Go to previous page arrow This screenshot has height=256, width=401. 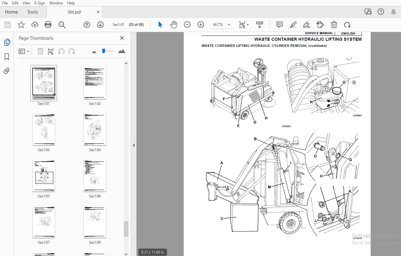pos(87,25)
